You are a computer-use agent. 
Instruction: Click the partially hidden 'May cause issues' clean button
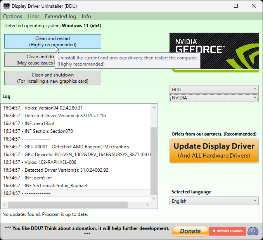[x=29, y=60]
